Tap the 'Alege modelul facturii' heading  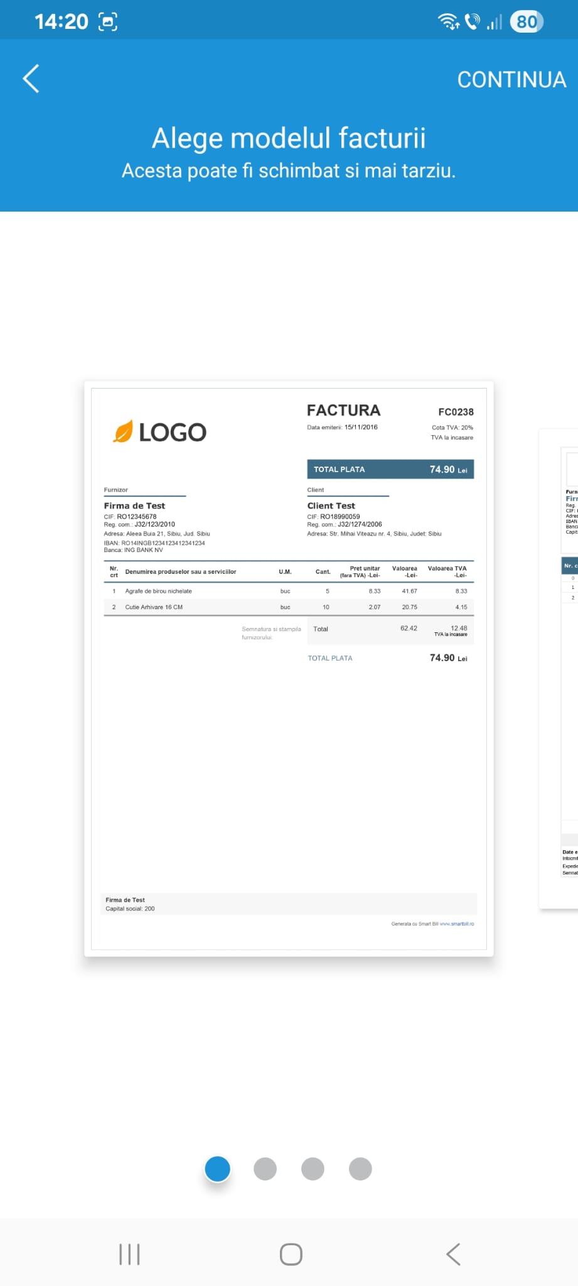(x=289, y=138)
